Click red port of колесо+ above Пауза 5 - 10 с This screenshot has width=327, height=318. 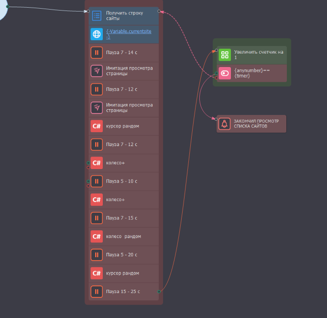point(88,167)
